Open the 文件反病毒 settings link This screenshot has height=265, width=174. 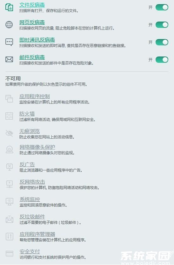[x=32, y=5]
